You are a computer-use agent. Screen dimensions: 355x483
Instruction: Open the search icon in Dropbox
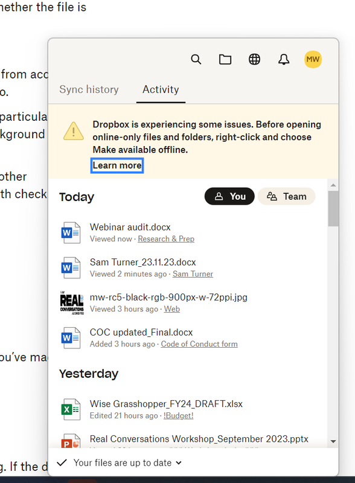point(196,59)
